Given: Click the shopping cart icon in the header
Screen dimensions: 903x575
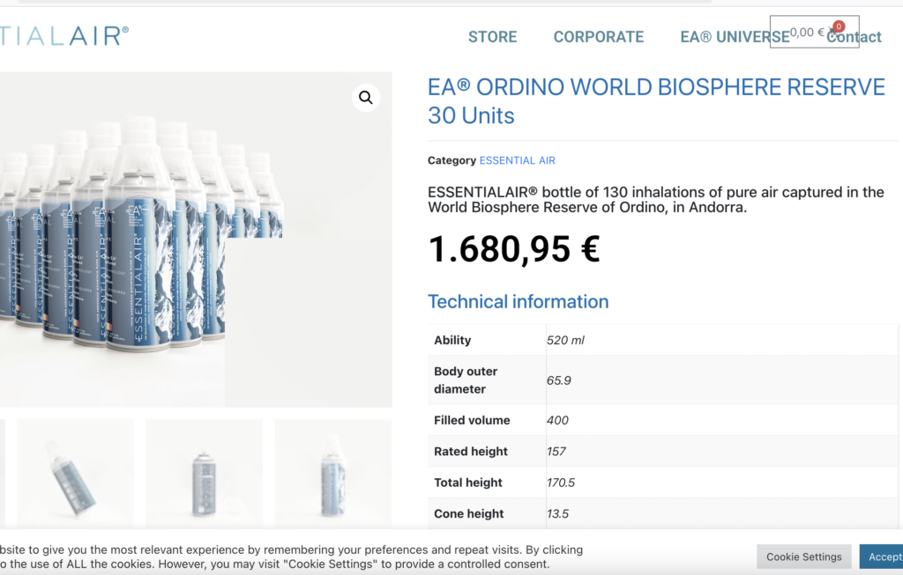Looking at the screenshot, I should pos(833,33).
